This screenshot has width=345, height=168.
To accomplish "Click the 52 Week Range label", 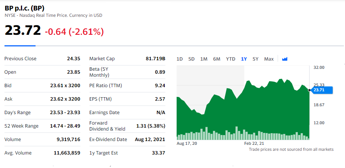I will coord(21,126).
